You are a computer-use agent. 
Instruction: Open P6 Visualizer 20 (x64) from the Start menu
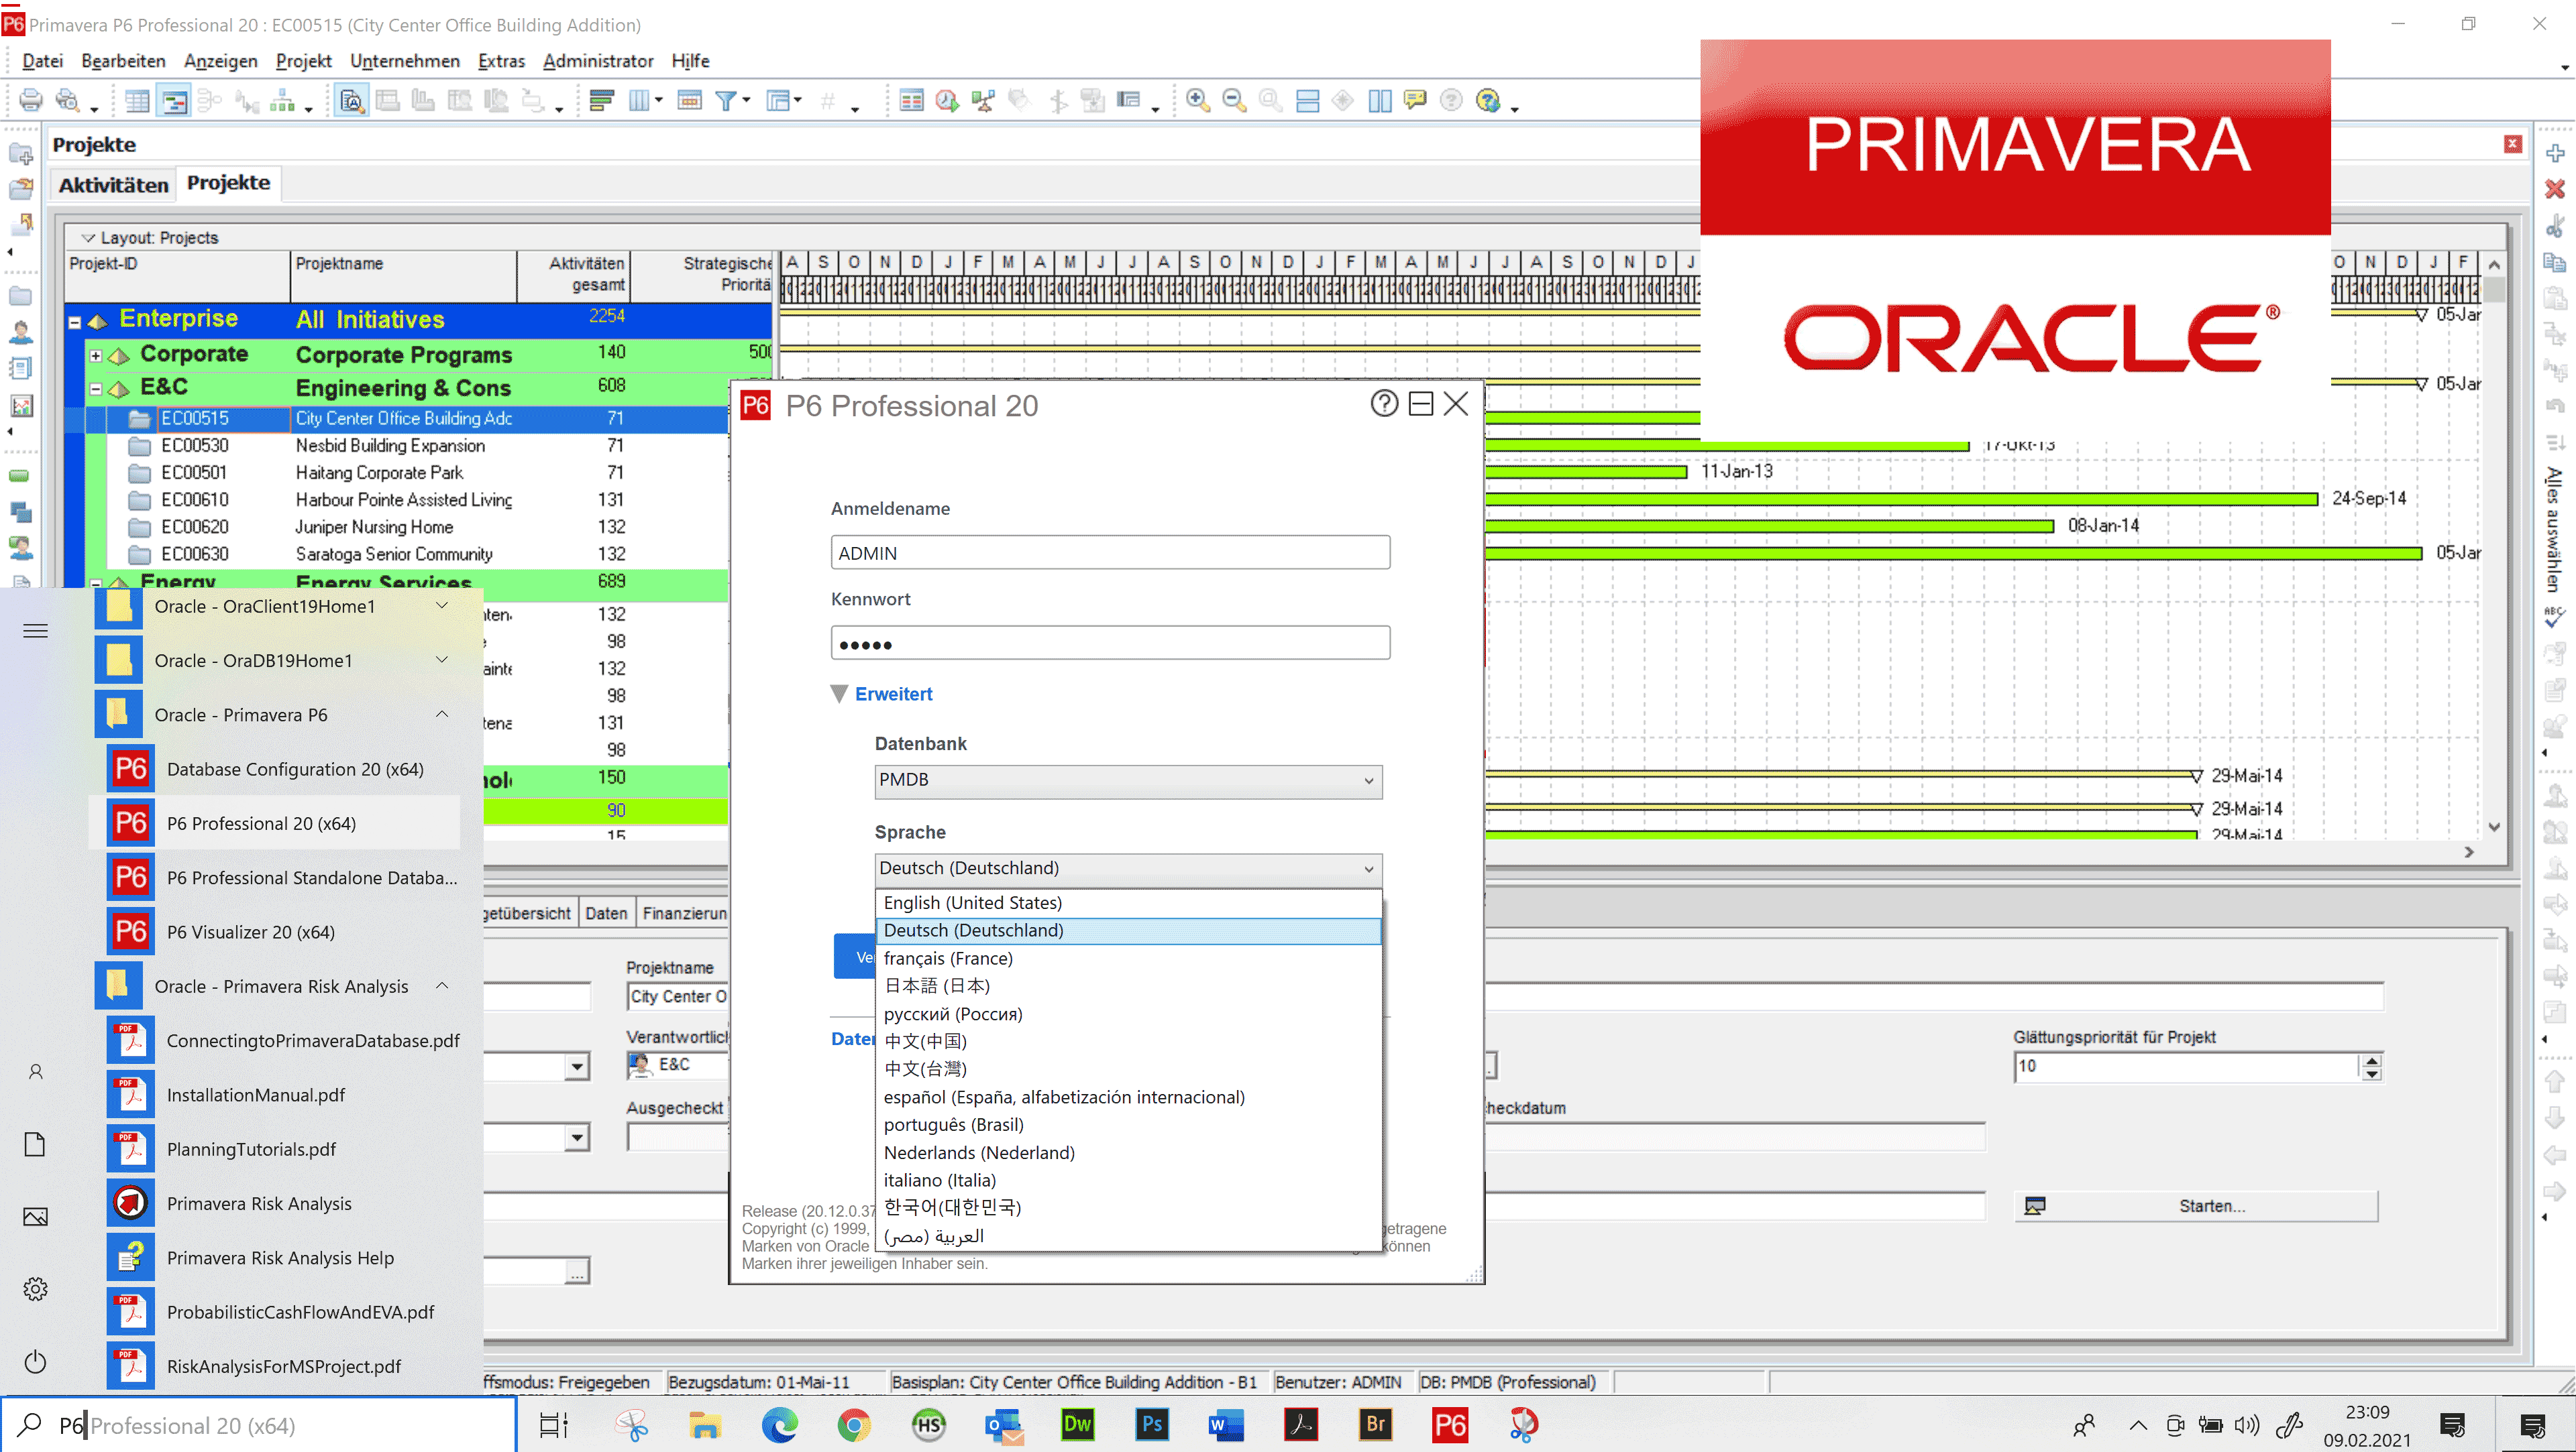250,931
